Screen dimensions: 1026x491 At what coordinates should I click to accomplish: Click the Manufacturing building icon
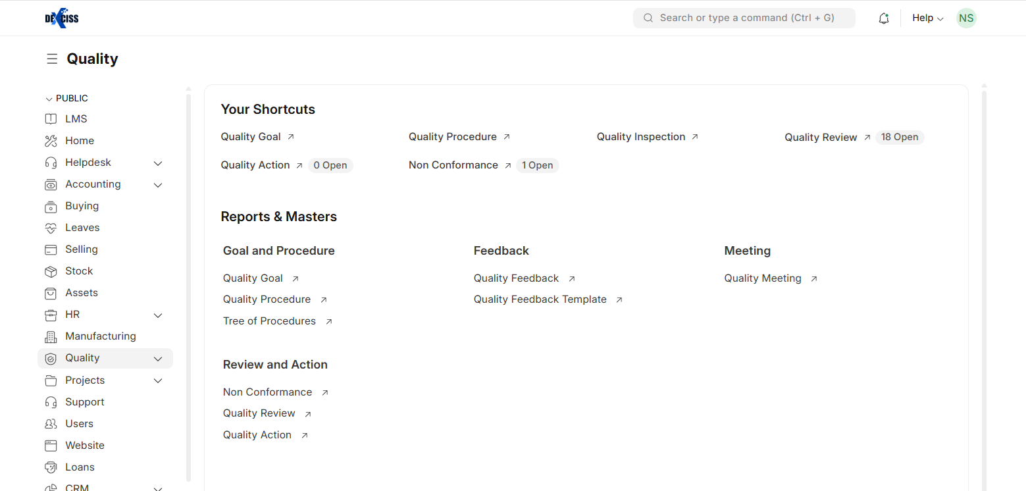pyautogui.click(x=51, y=337)
